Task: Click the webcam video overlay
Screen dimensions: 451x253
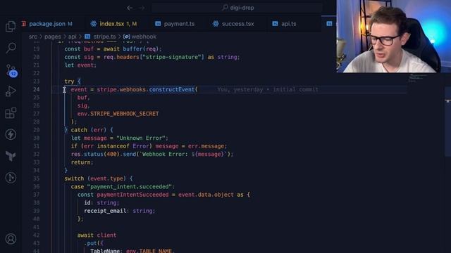Action: click(393, 36)
